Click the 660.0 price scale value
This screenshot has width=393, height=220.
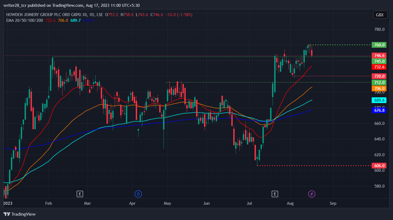click(379, 123)
